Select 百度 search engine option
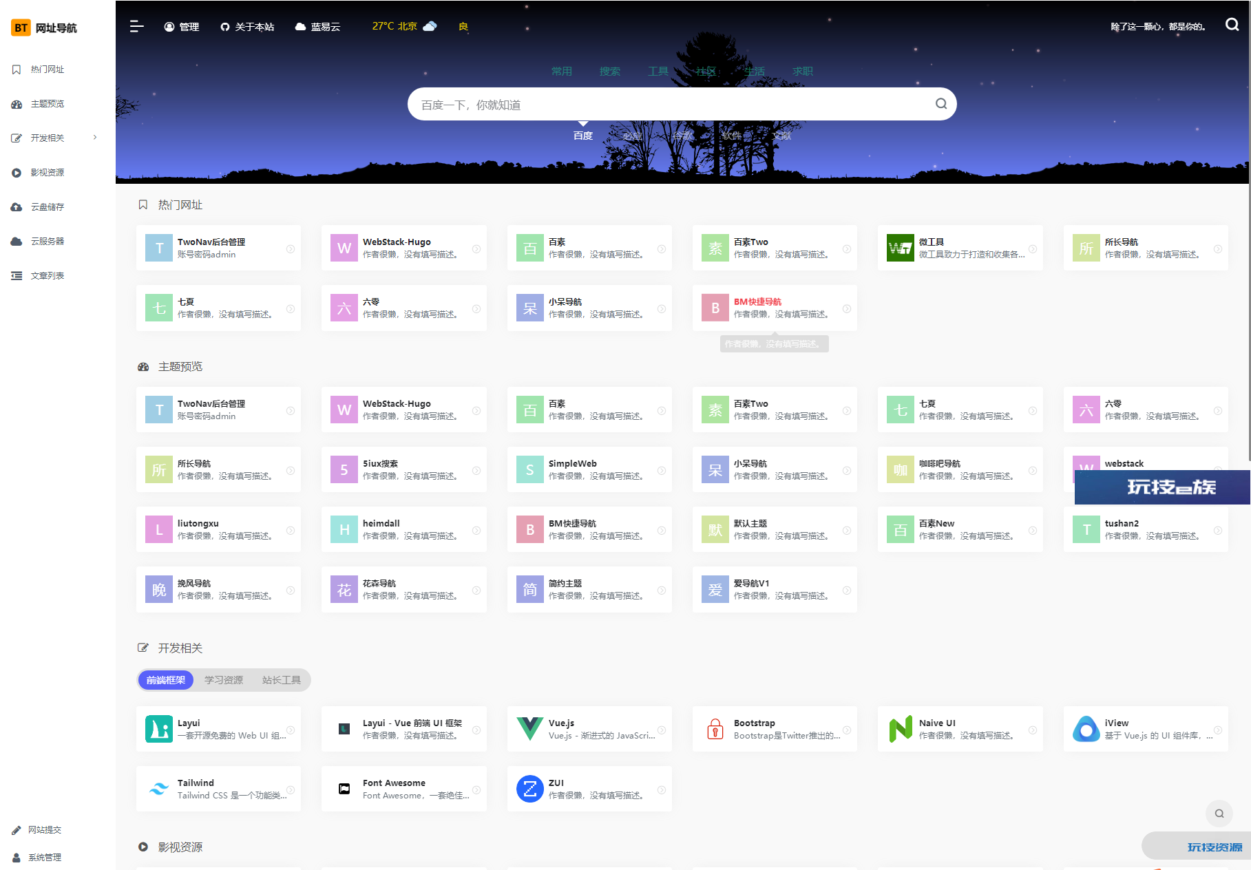The image size is (1251, 870). (583, 136)
